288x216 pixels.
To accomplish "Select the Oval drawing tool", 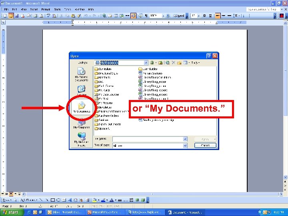I will click(x=58, y=200).
